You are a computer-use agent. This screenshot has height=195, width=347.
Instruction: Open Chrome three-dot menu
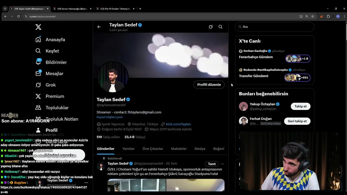[345, 17]
